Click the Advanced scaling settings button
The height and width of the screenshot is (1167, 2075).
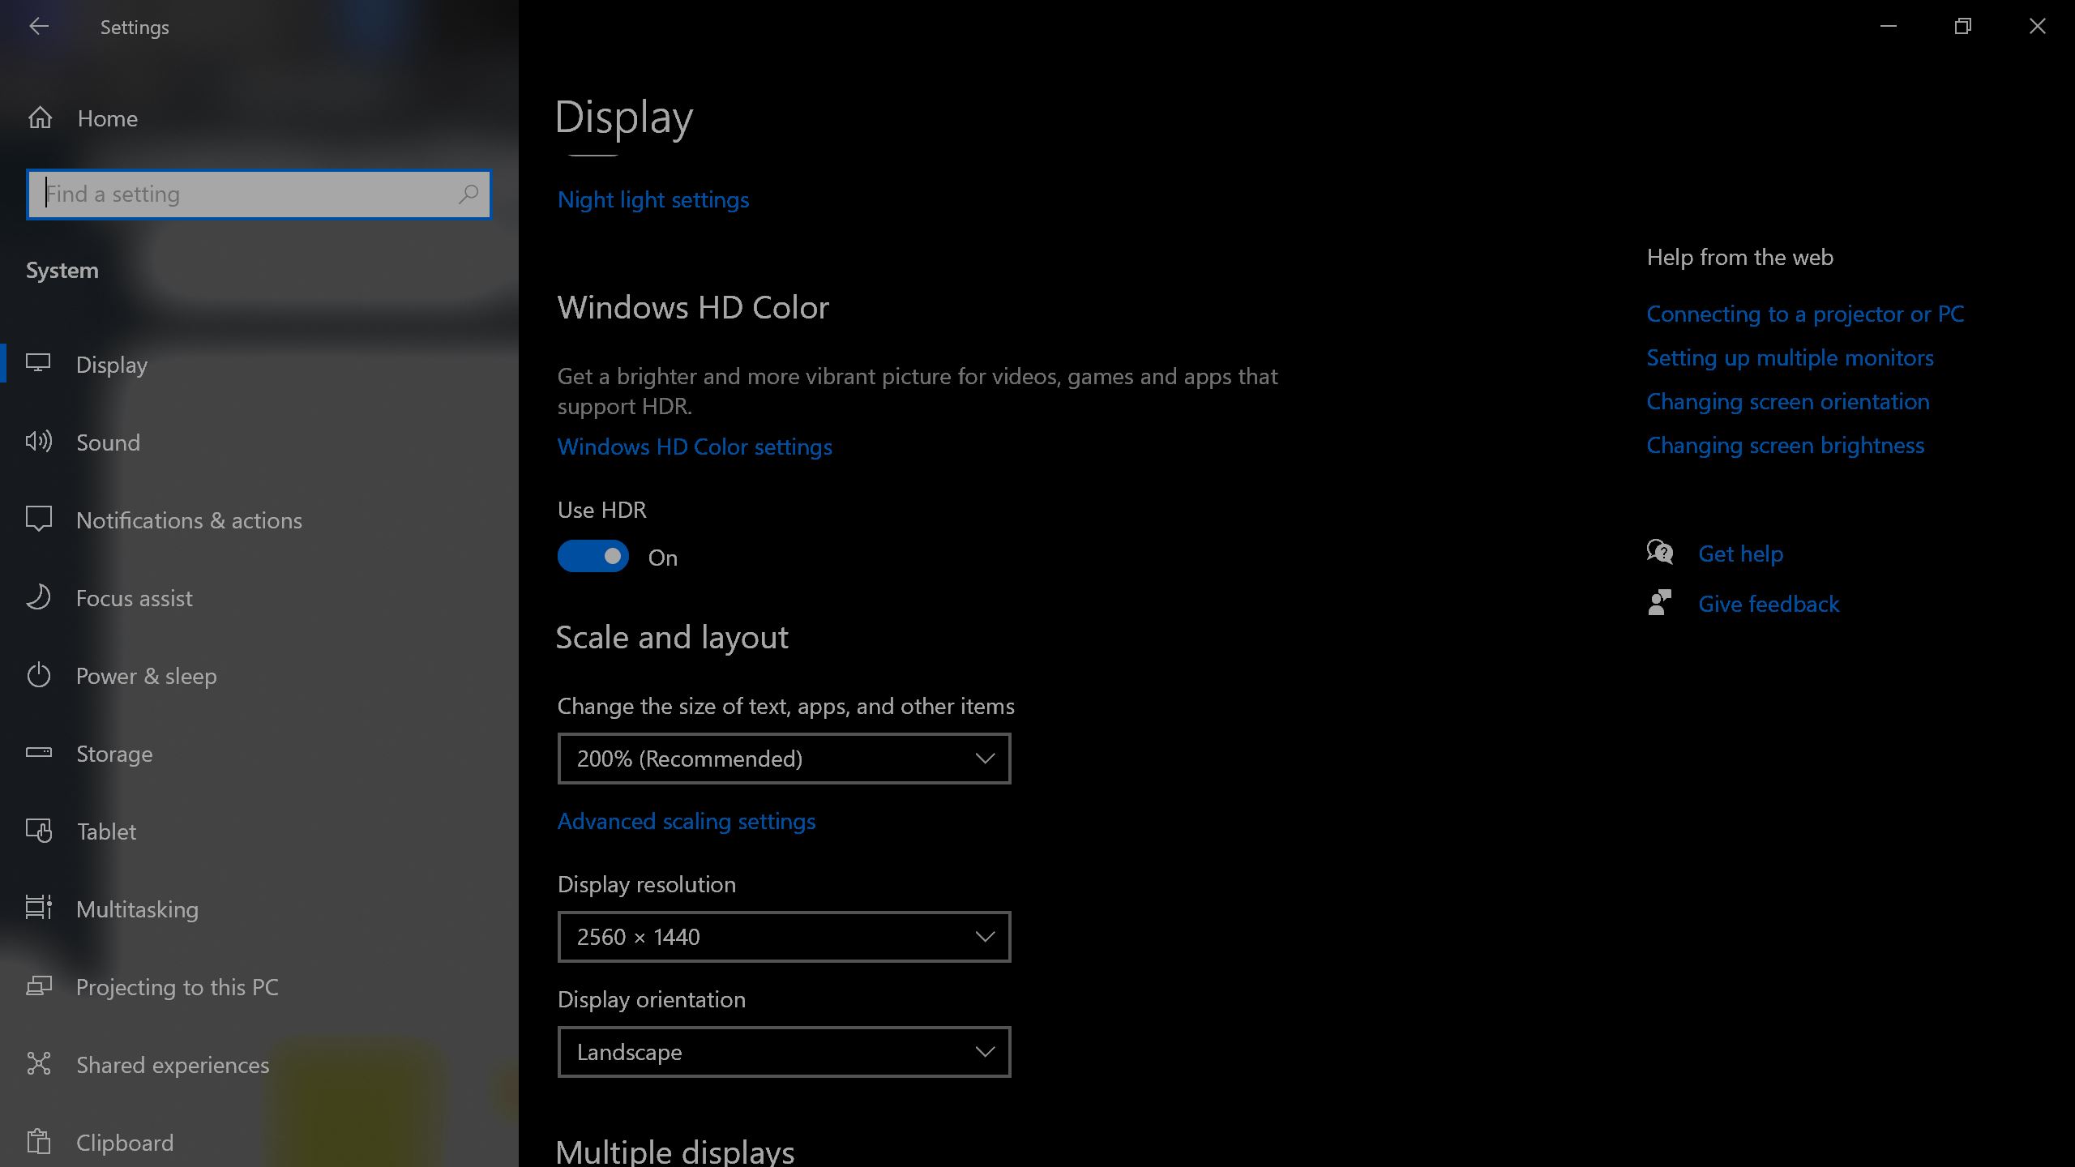coord(687,819)
